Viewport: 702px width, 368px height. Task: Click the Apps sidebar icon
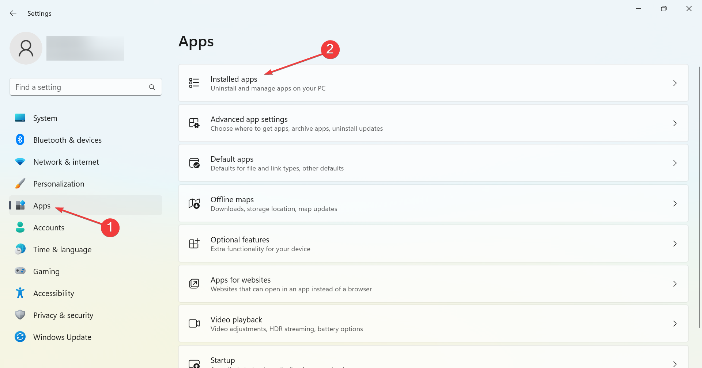tap(20, 205)
